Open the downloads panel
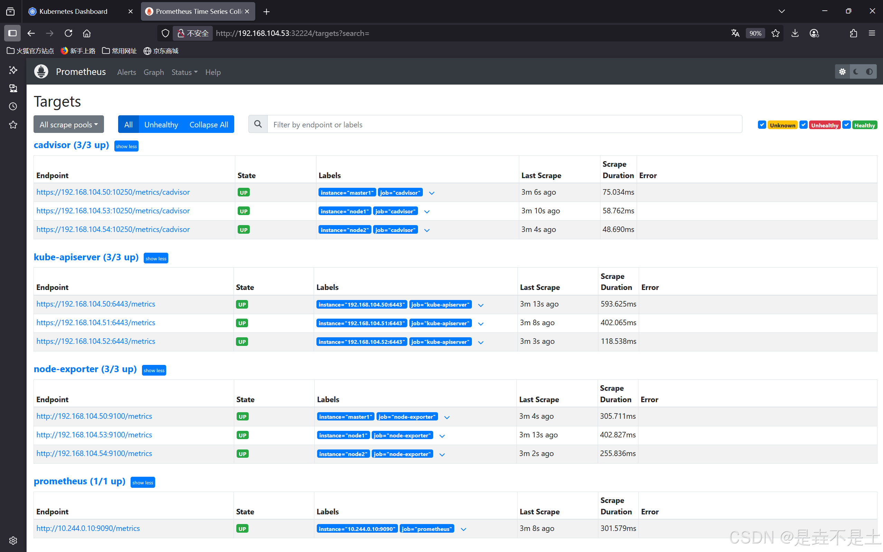This screenshot has height=552, width=883. tap(795, 33)
